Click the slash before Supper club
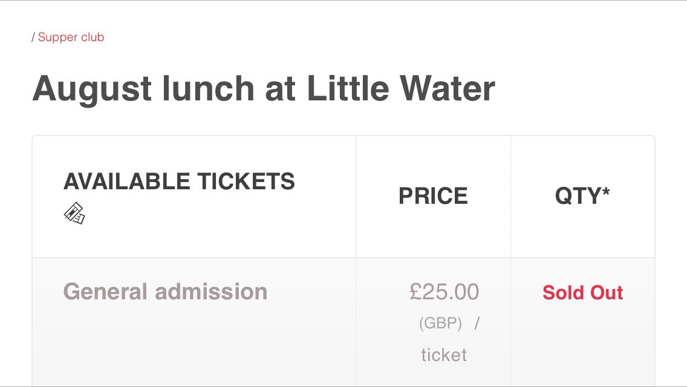687x387 pixels. 33,37
